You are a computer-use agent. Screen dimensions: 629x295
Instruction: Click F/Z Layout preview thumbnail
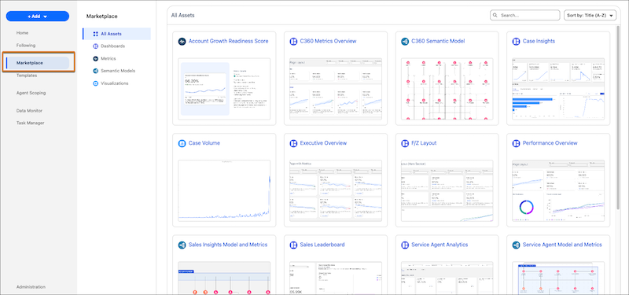click(x=447, y=190)
